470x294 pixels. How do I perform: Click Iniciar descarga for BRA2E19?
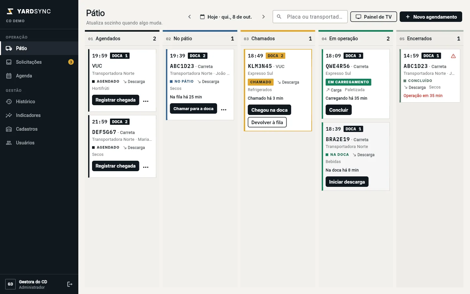point(347,182)
